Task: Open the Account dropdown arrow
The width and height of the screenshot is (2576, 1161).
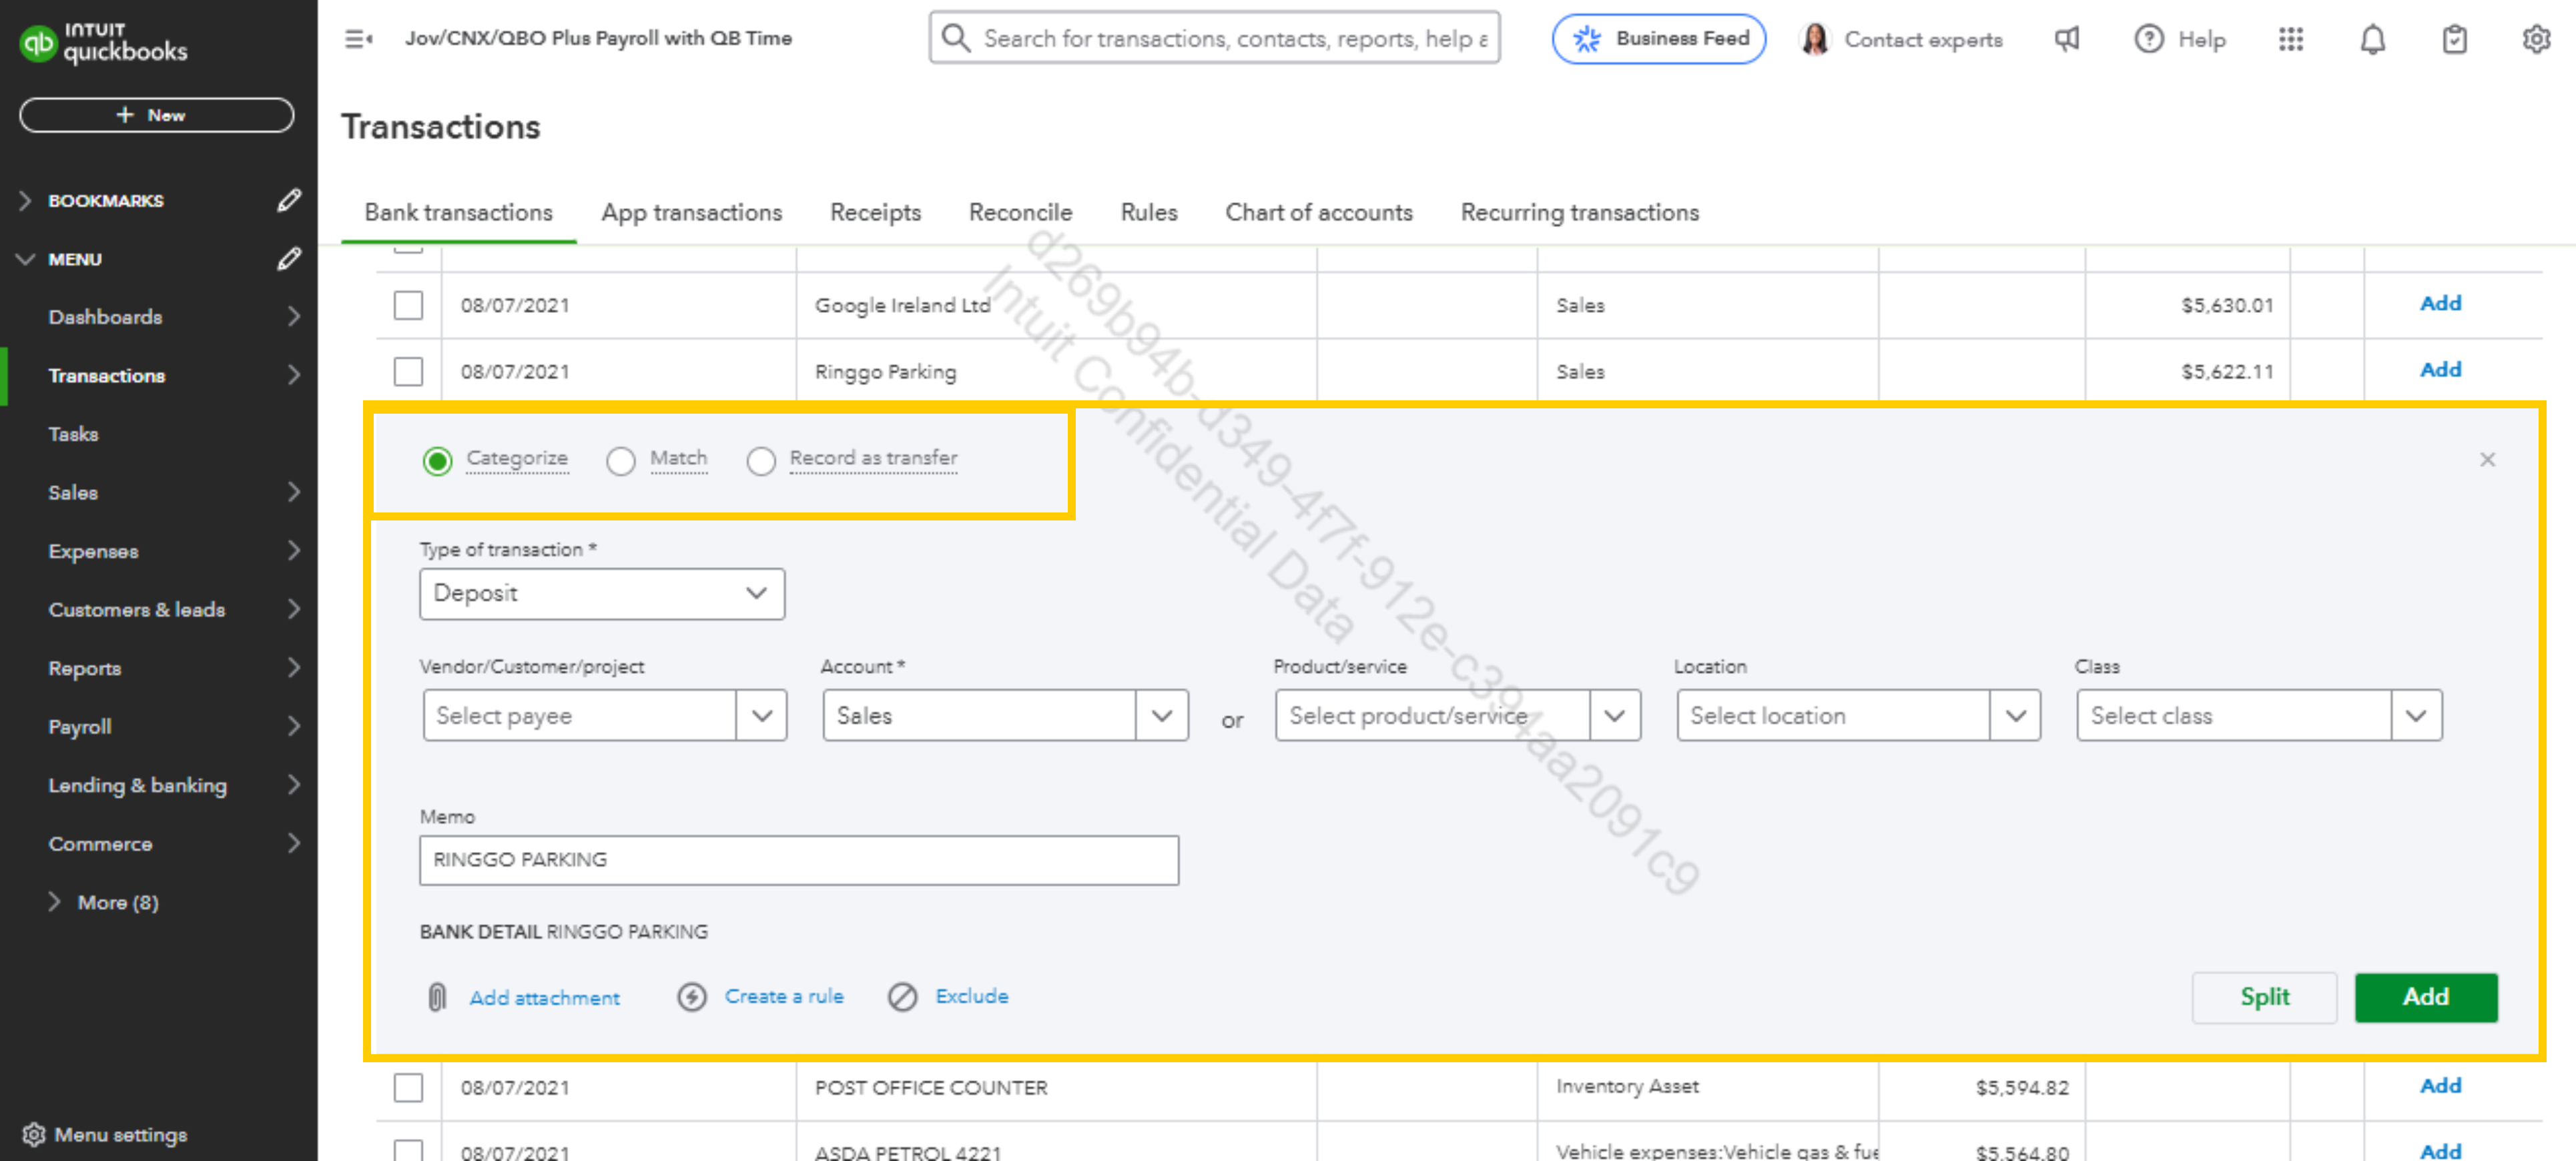Action: [1162, 715]
